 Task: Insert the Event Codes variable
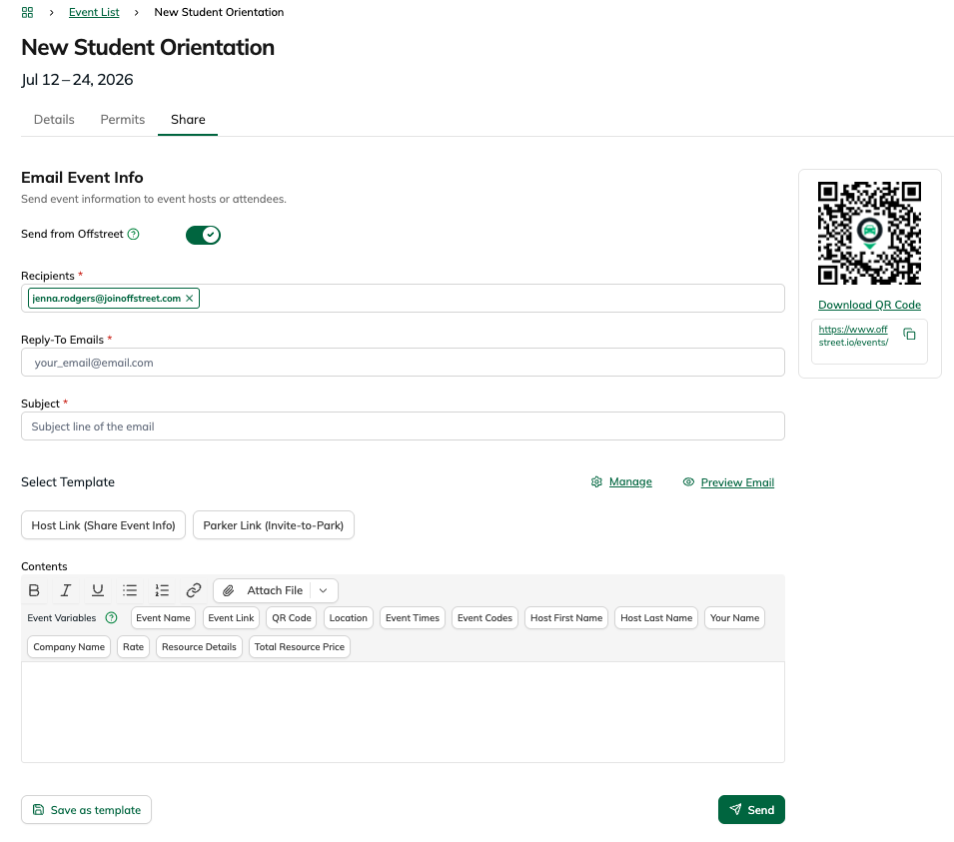[484, 618]
